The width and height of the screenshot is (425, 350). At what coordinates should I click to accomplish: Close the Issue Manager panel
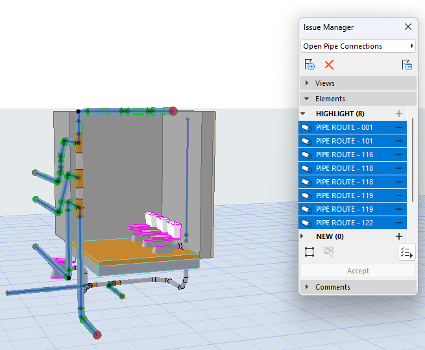tap(408, 27)
